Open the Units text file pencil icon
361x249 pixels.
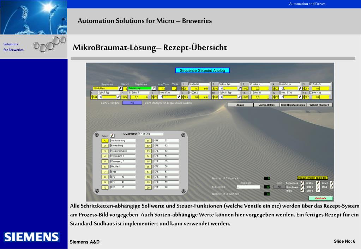click(302, 190)
